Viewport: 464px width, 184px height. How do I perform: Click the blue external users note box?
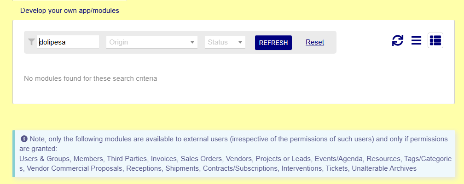(234, 154)
